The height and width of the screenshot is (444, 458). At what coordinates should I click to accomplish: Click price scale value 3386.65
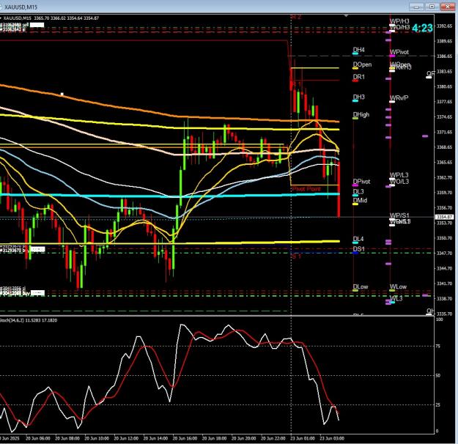444,56
